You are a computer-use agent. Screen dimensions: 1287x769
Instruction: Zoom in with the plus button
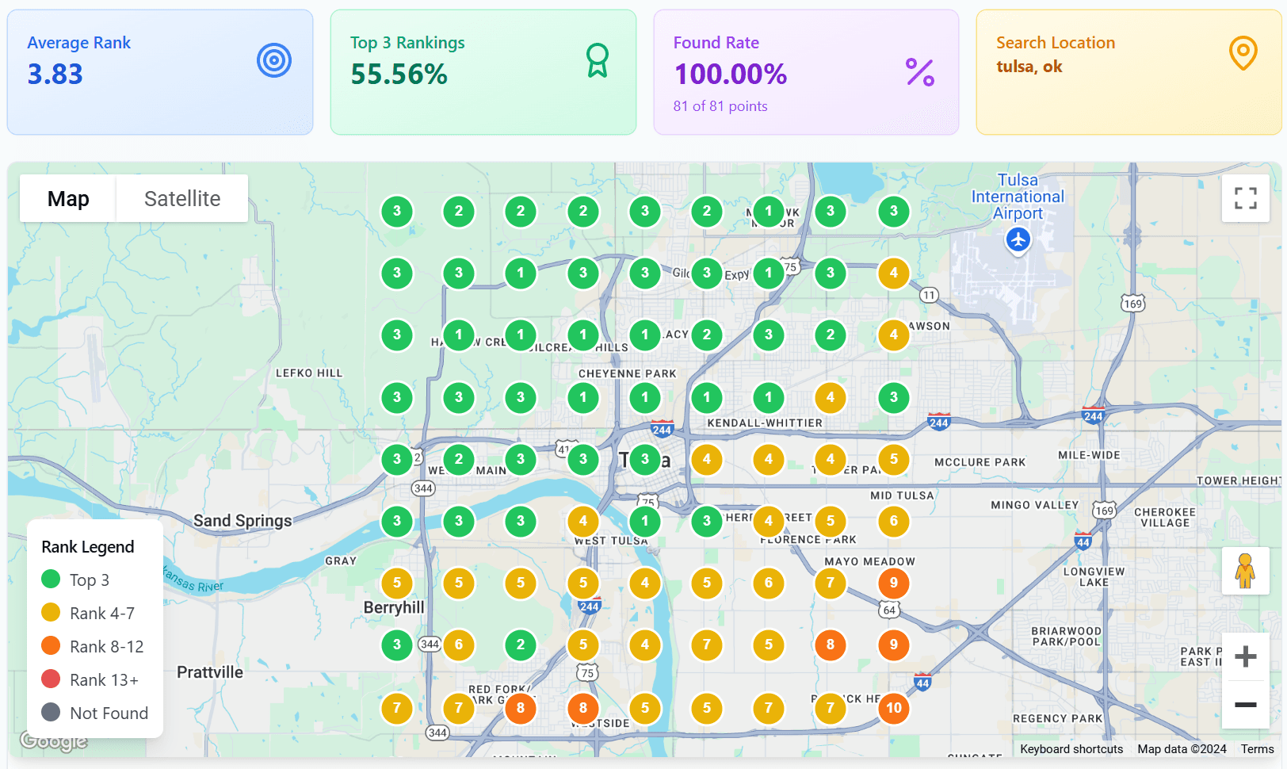click(1246, 656)
